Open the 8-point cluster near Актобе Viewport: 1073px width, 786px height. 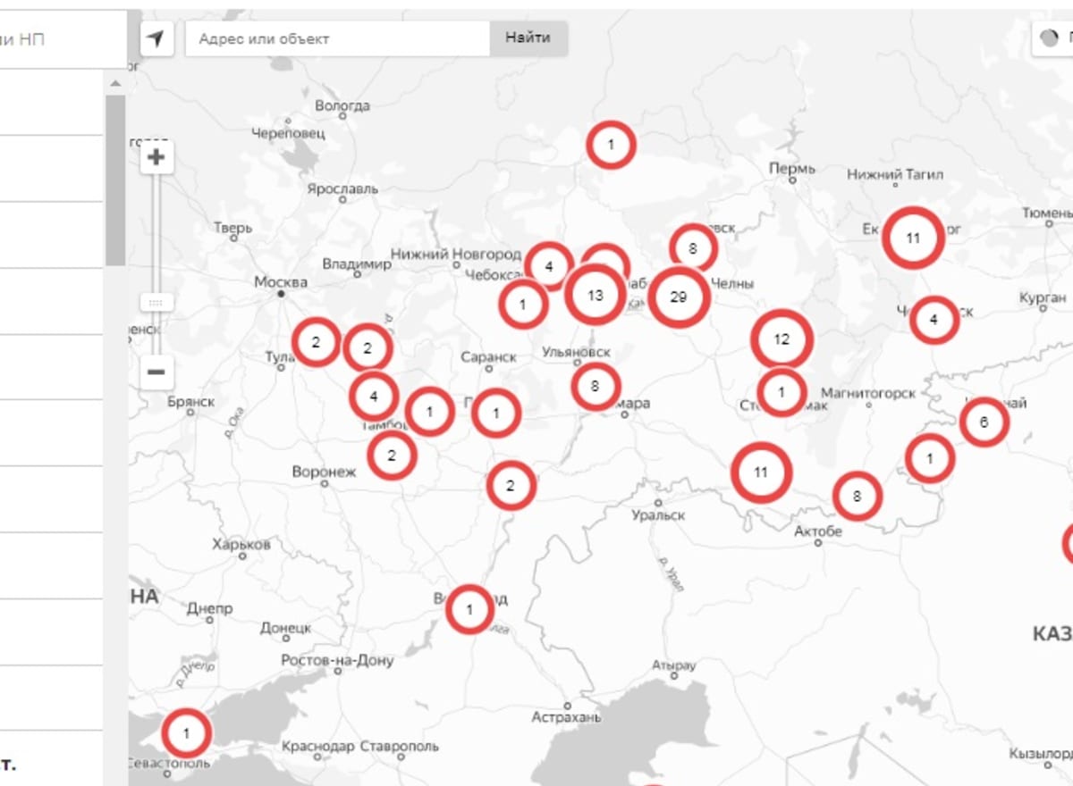(857, 496)
